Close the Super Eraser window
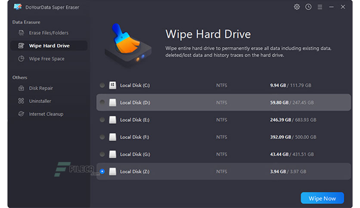Image resolution: width=360 pixels, height=208 pixels. [343, 7]
